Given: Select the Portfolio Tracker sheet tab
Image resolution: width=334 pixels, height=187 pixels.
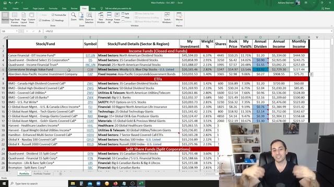Looking at the screenshot, I should click(x=42, y=173).
